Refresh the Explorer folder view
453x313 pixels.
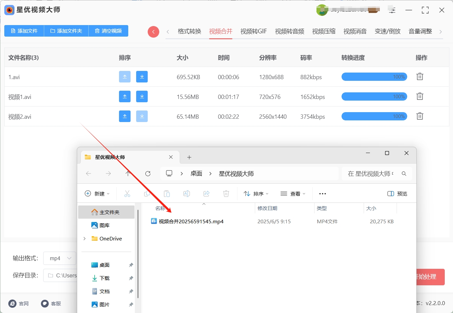tap(148, 173)
